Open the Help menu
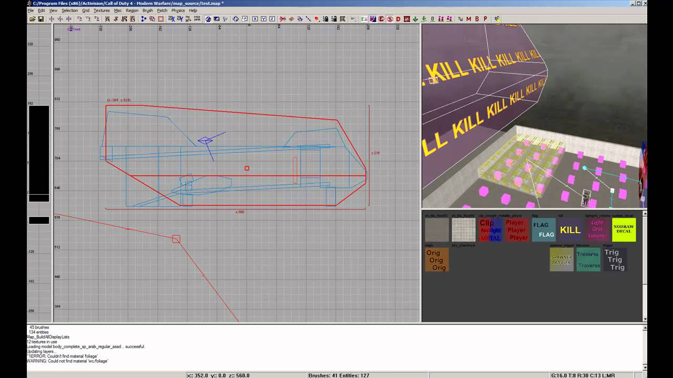 (x=193, y=10)
